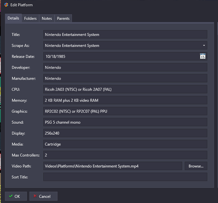Click the Max Controllers field
Screen dimensions: 218x203
(125, 155)
